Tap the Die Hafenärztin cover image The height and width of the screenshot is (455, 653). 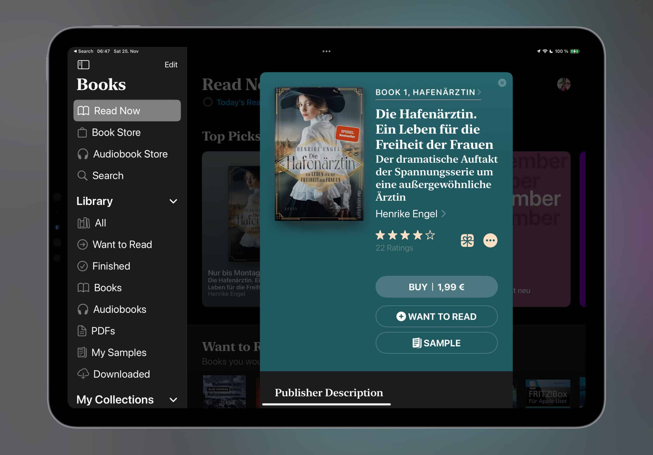[319, 154]
